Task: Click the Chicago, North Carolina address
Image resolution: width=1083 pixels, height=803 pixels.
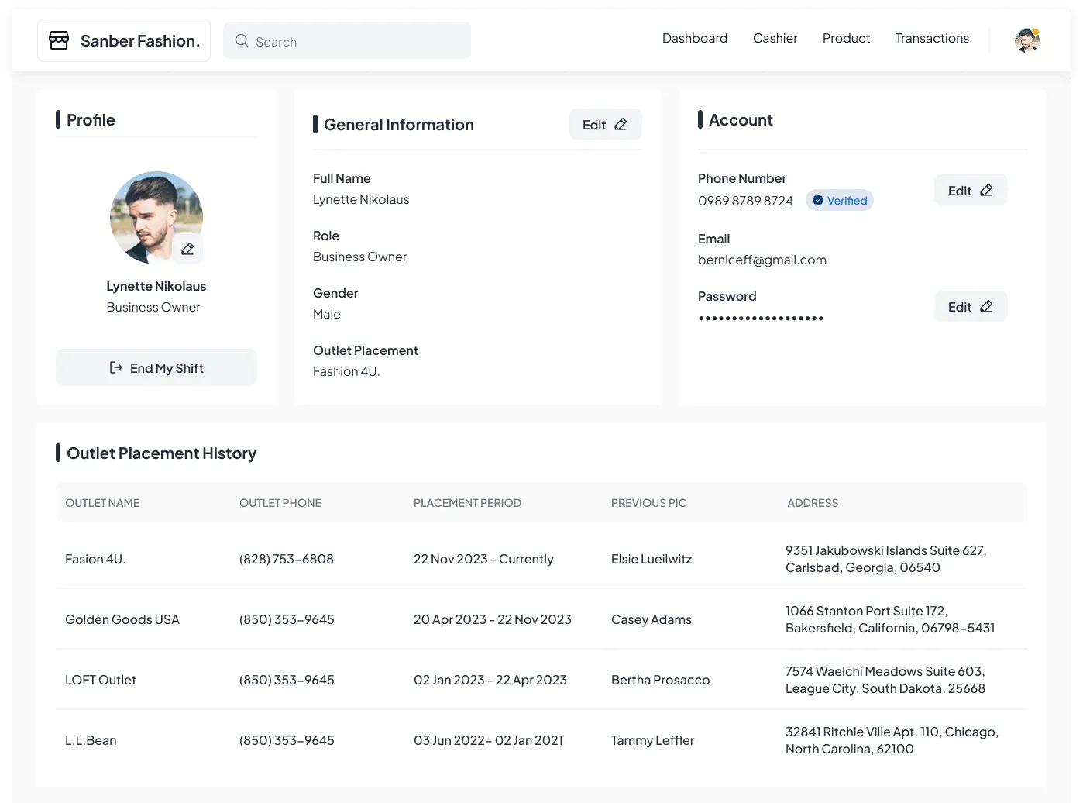Action: pyautogui.click(x=892, y=740)
